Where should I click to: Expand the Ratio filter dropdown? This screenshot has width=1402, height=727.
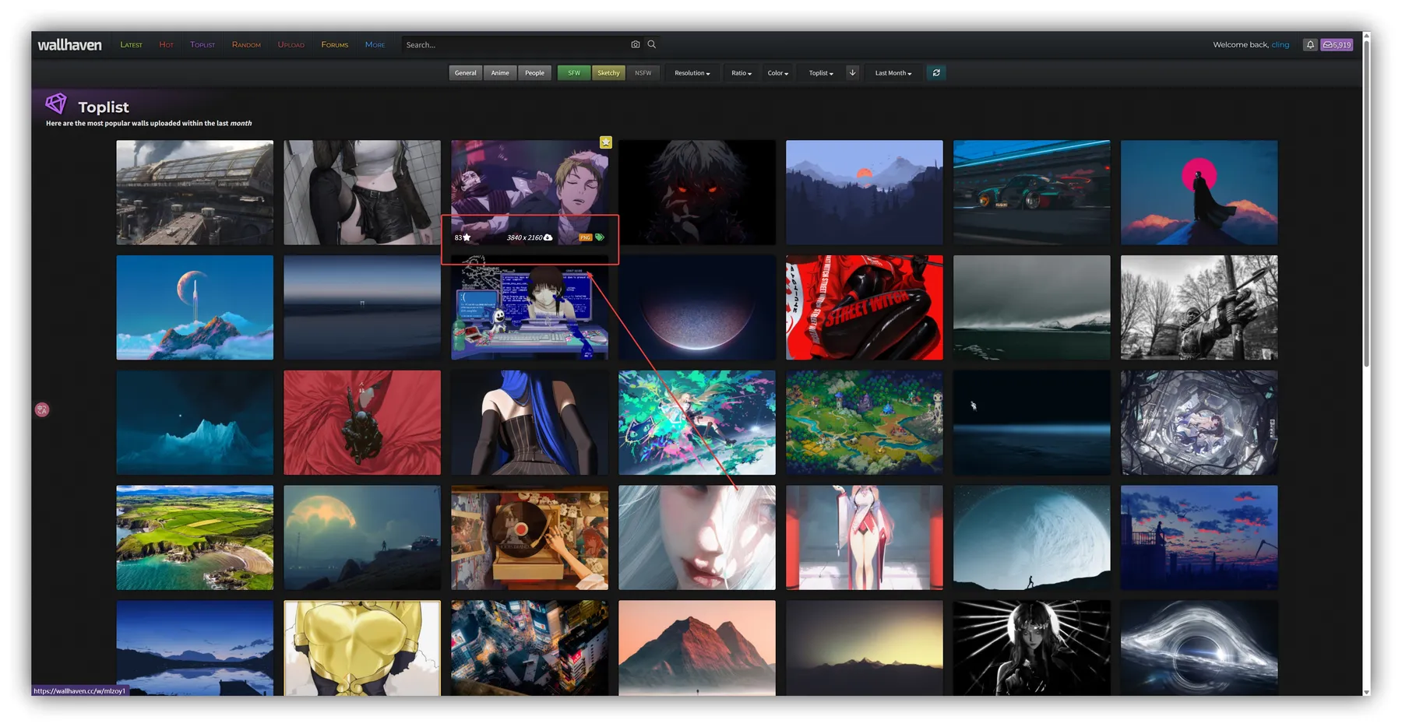(741, 72)
